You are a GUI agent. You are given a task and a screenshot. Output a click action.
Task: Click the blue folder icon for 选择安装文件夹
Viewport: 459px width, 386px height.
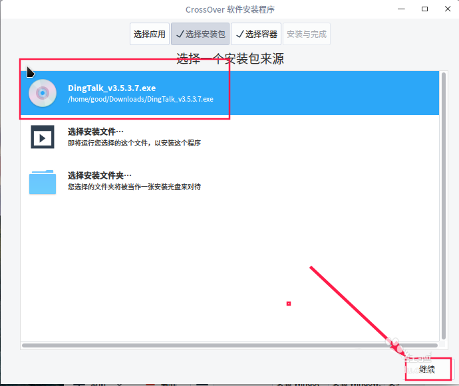click(x=43, y=182)
